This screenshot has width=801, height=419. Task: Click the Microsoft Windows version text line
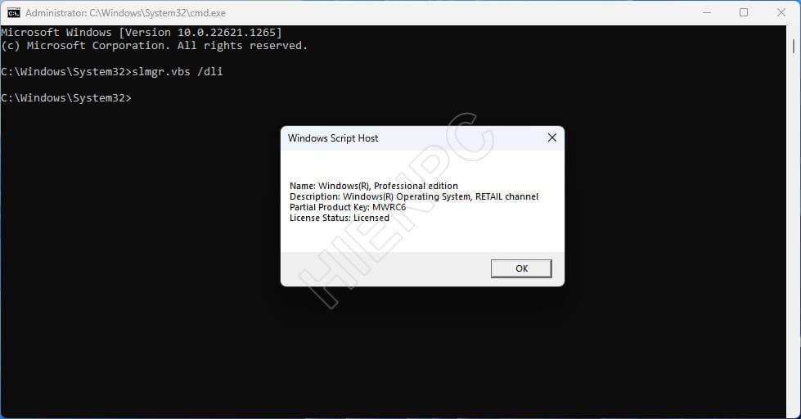click(142, 32)
